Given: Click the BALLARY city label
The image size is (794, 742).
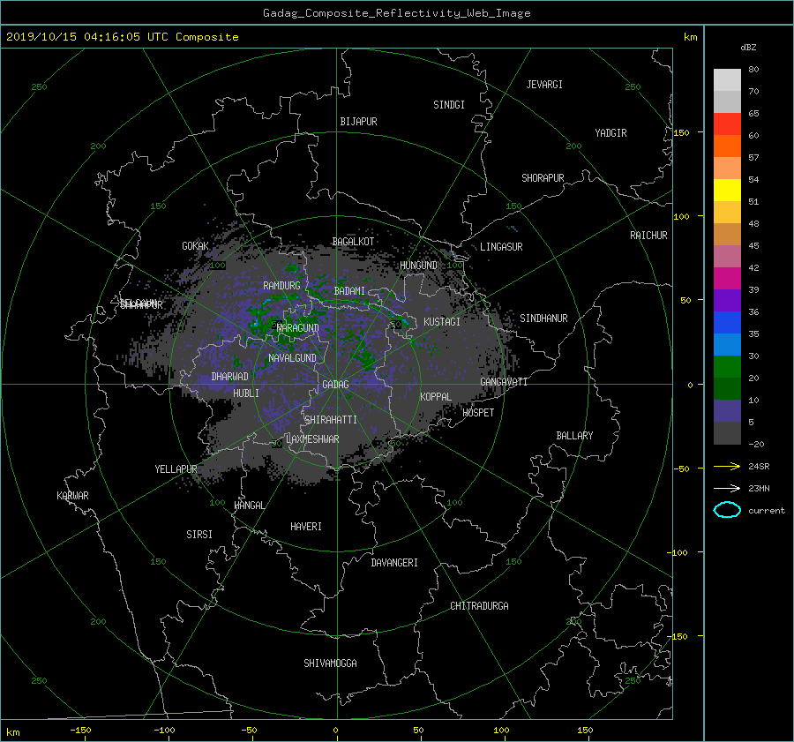Looking at the screenshot, I should pos(574,436).
